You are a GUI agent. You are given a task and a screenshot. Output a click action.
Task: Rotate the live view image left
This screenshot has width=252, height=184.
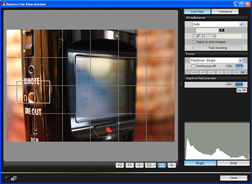tap(120, 165)
